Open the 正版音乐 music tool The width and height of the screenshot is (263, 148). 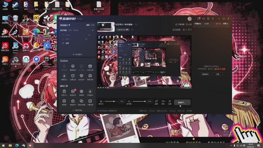click(x=90, y=92)
